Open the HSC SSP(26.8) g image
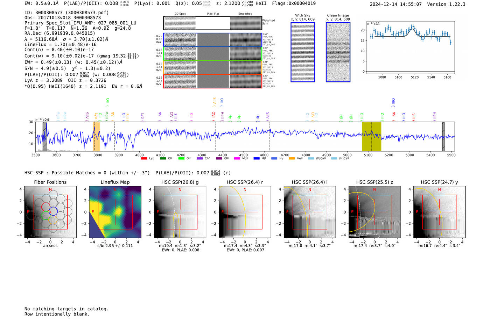The width and height of the screenshot is (490, 333). (x=180, y=212)
